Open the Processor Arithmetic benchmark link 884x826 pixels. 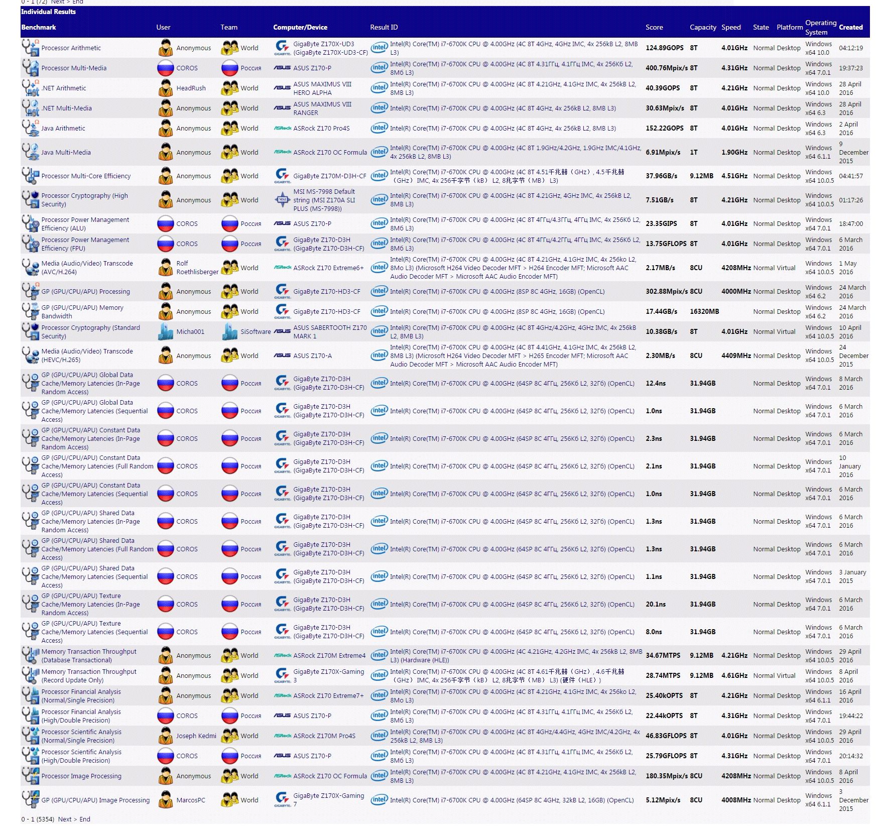(x=71, y=48)
